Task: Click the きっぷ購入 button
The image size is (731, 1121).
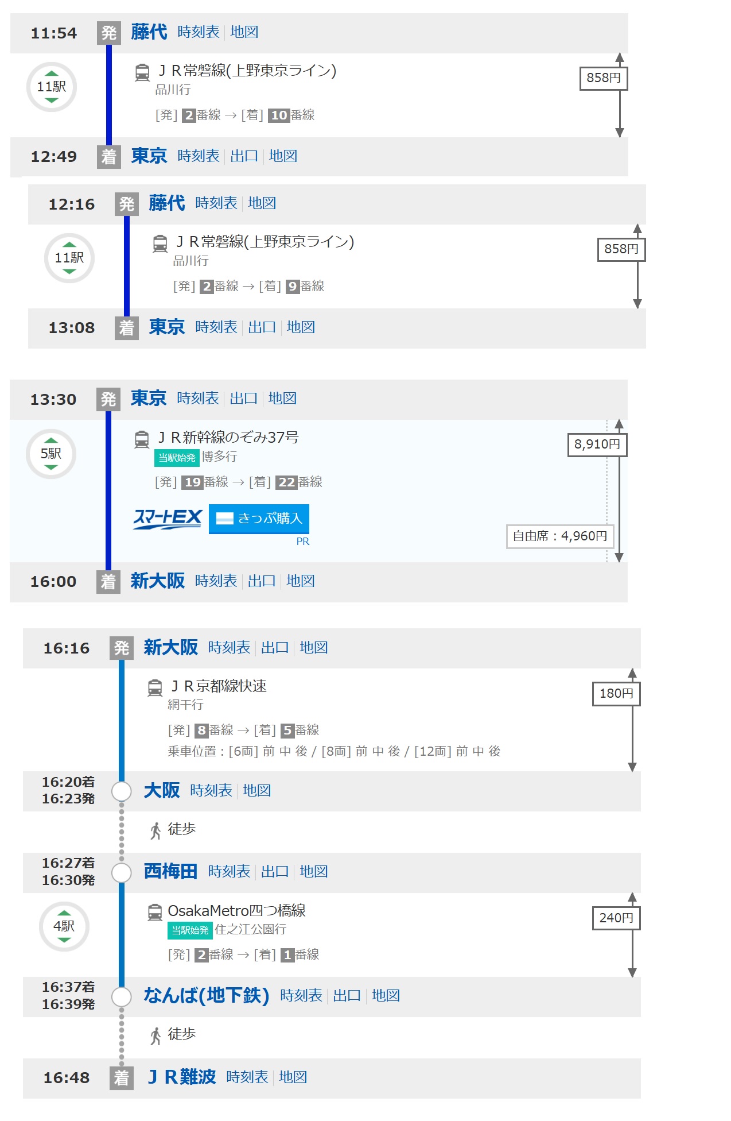Action: click(x=259, y=519)
